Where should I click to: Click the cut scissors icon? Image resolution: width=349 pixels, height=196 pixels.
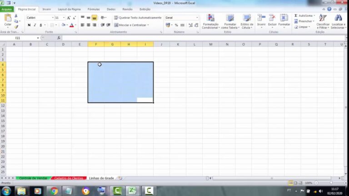pos(16,16)
